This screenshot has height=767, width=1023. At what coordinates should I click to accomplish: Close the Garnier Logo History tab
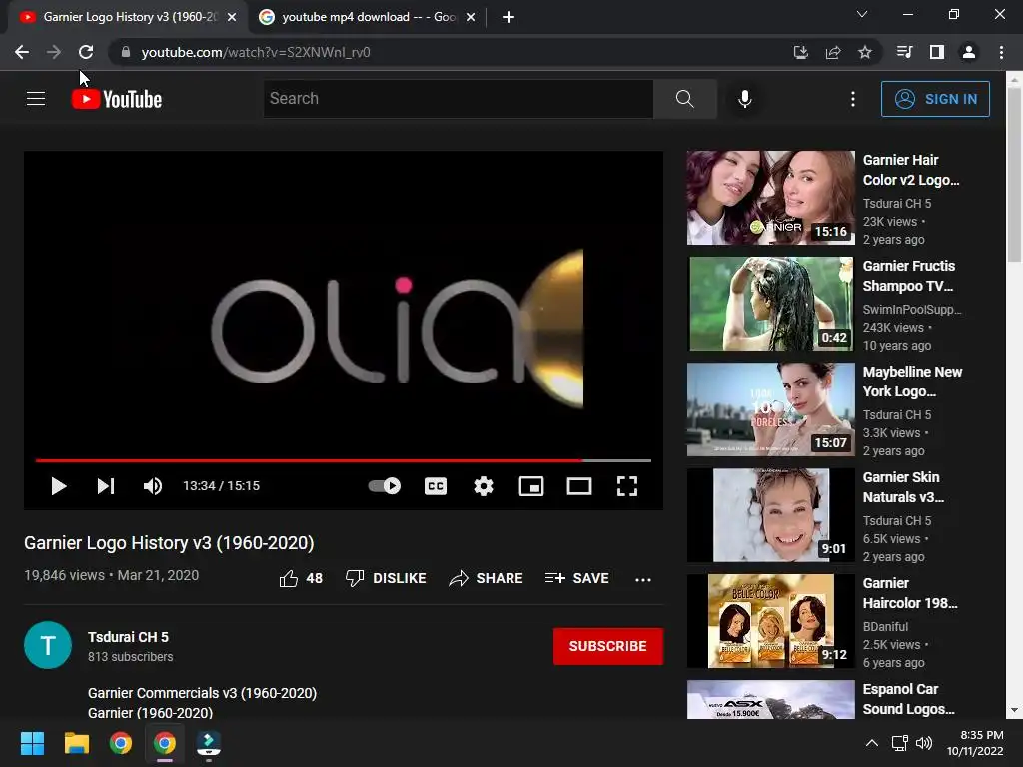232,17
